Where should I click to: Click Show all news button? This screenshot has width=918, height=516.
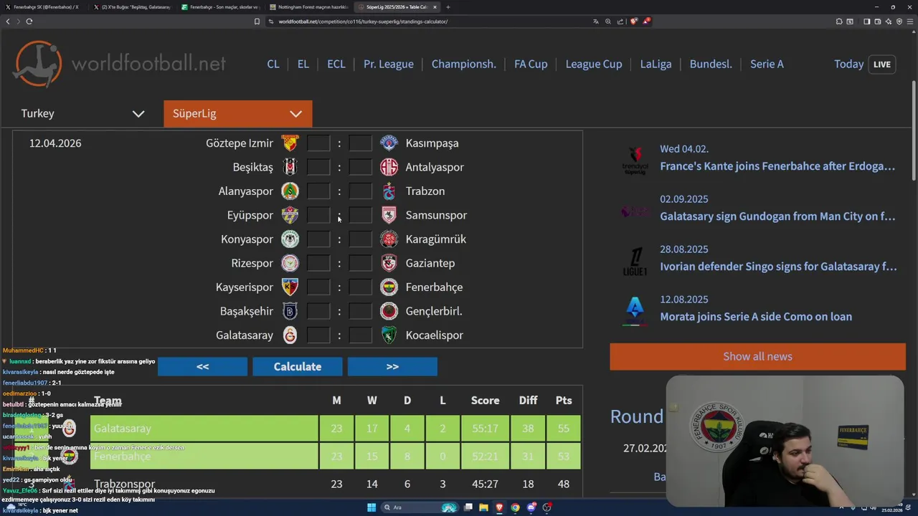pyautogui.click(x=757, y=356)
